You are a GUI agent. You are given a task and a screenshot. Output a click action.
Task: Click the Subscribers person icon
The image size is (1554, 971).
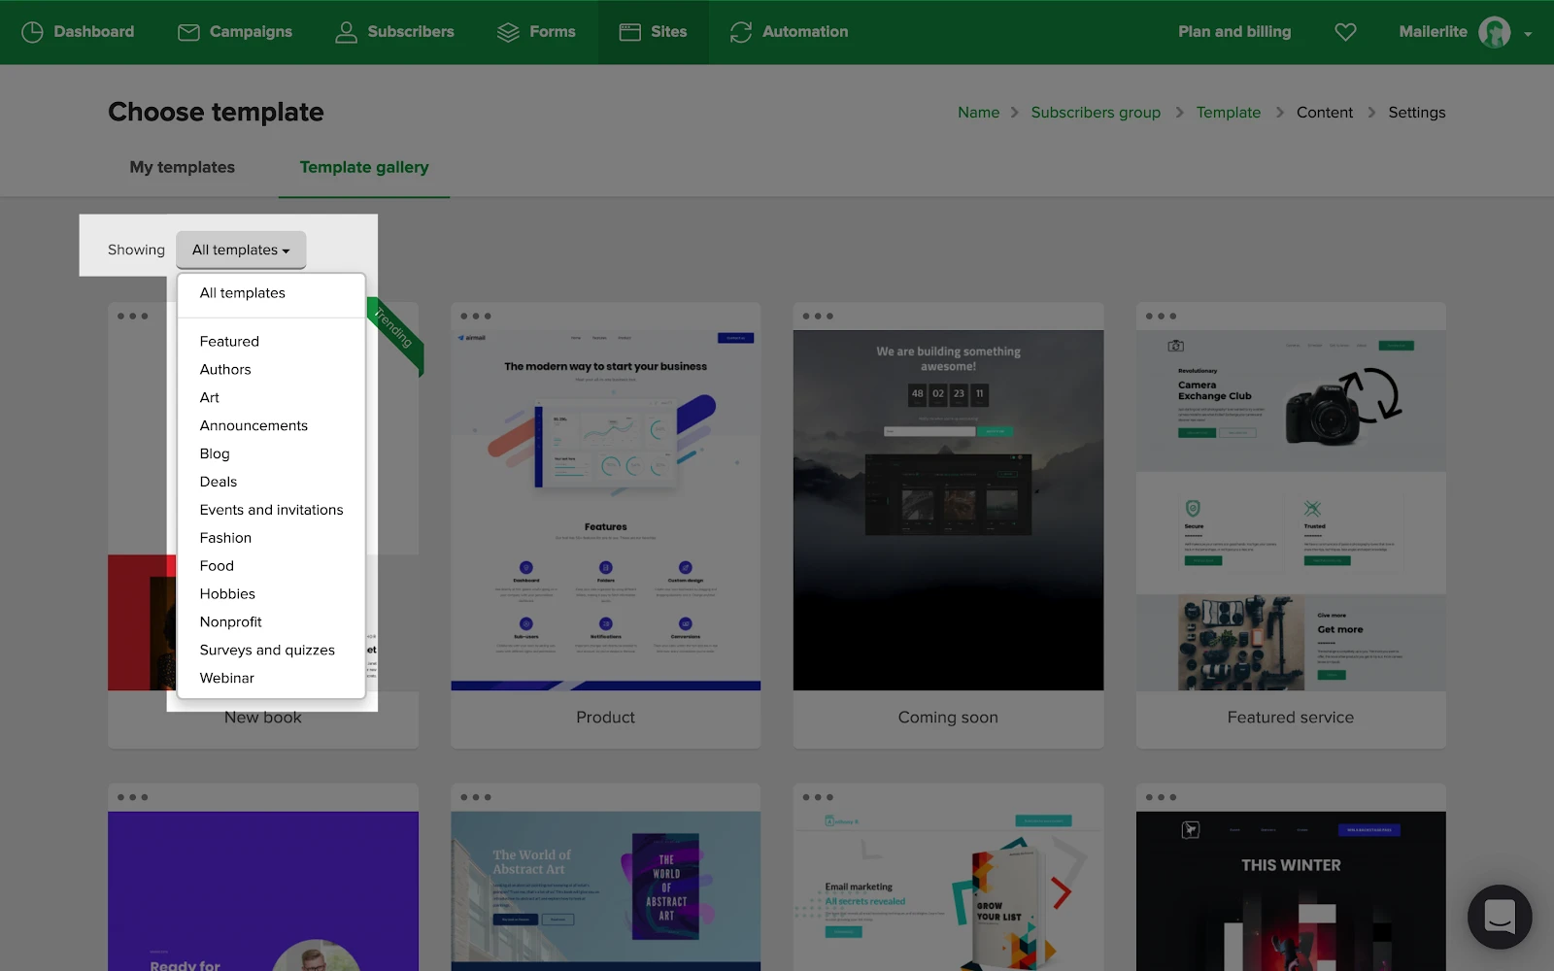tap(346, 32)
